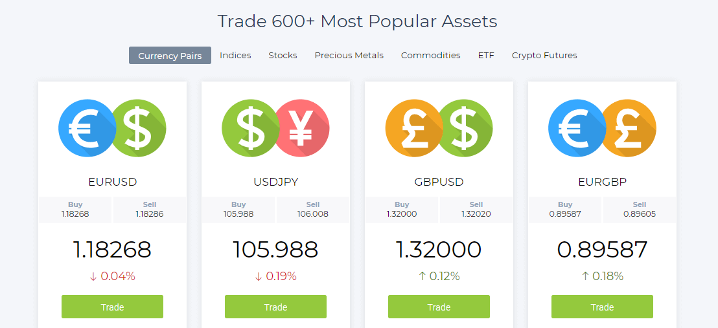Select the Currency Pairs tab

coord(170,56)
